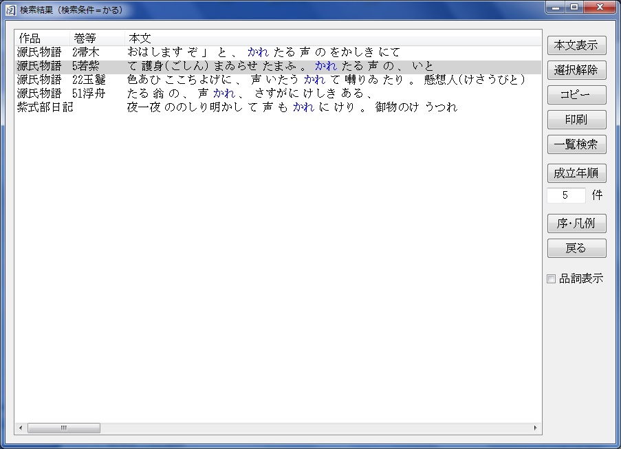This screenshot has width=621, height=449.
Task: Click the horizontal scrollbar left arrow
Action: coord(21,428)
